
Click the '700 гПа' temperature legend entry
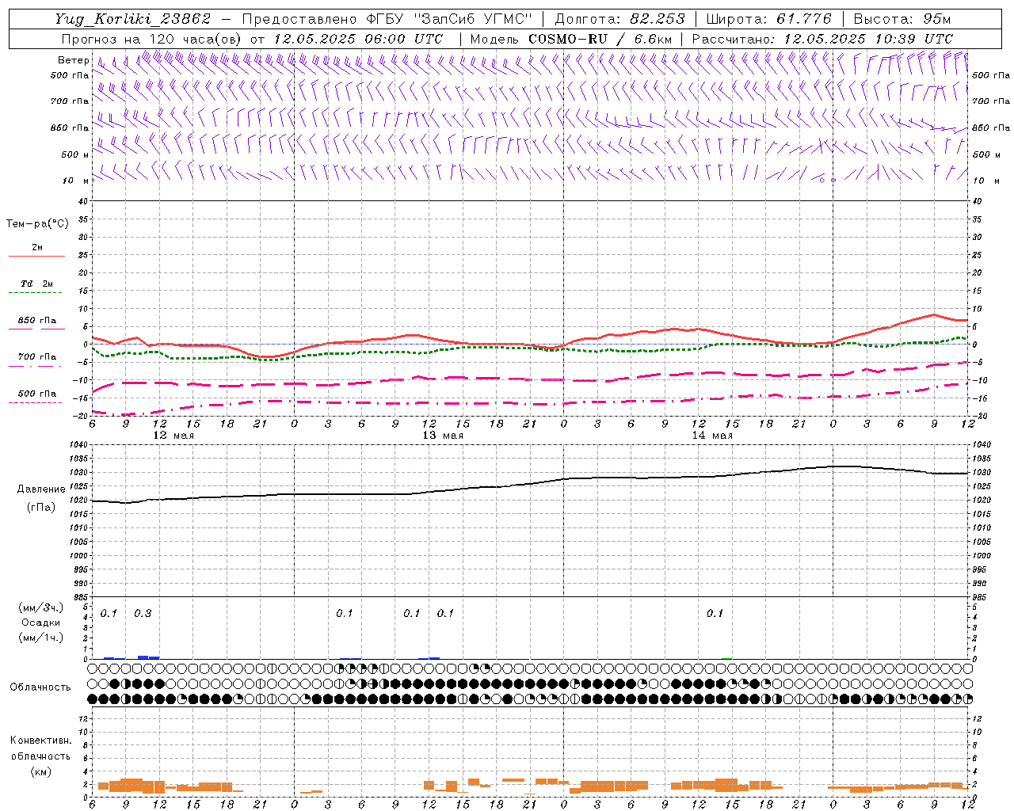click(37, 356)
